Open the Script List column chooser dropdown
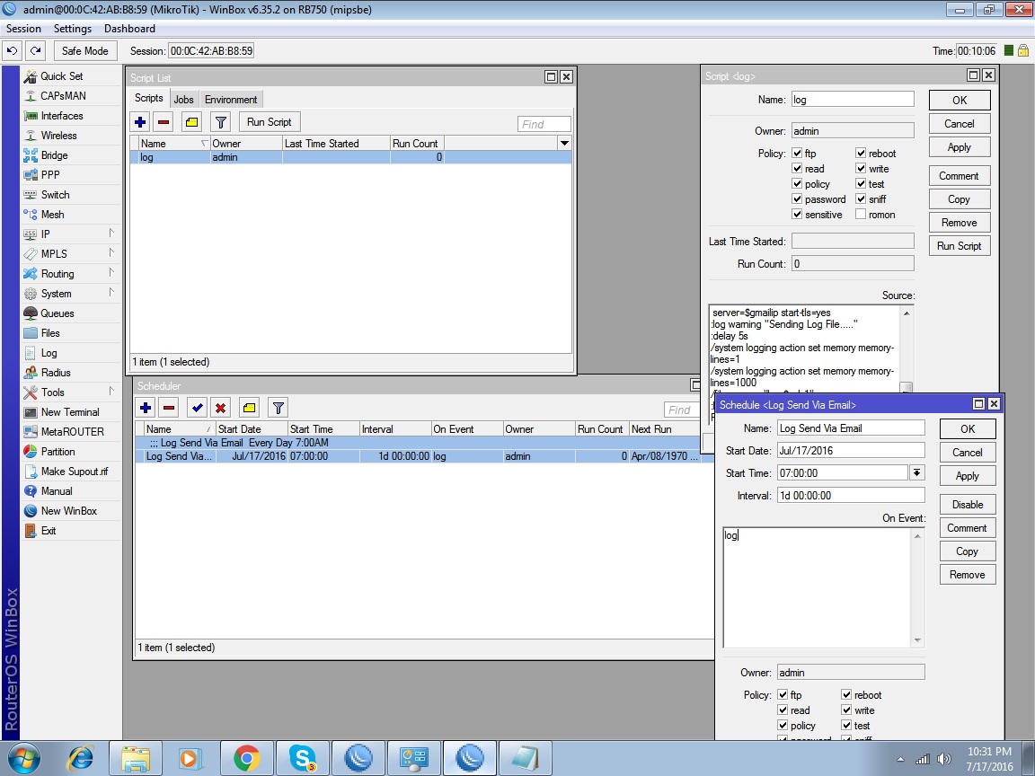1035x776 pixels. tap(564, 143)
